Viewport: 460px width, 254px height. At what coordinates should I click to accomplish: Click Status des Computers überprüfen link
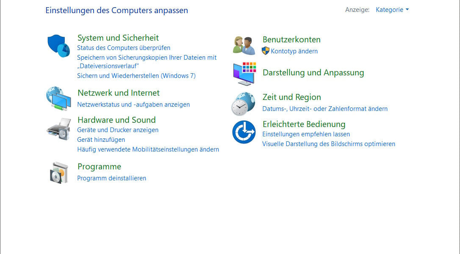(x=124, y=48)
